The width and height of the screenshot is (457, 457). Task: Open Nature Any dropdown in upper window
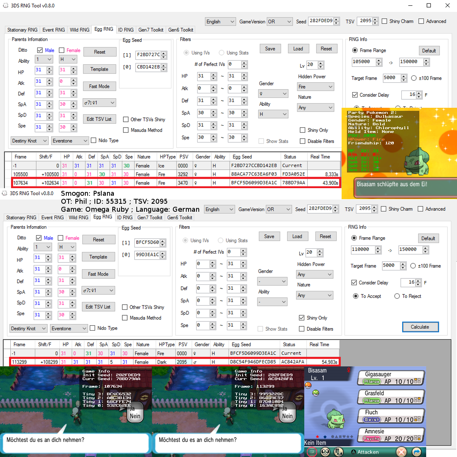click(x=316, y=108)
